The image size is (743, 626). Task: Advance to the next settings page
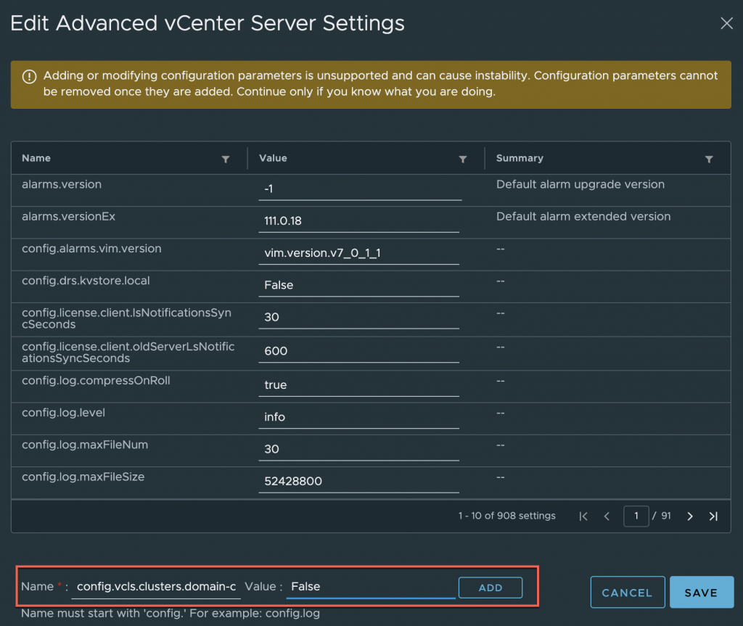click(x=690, y=516)
